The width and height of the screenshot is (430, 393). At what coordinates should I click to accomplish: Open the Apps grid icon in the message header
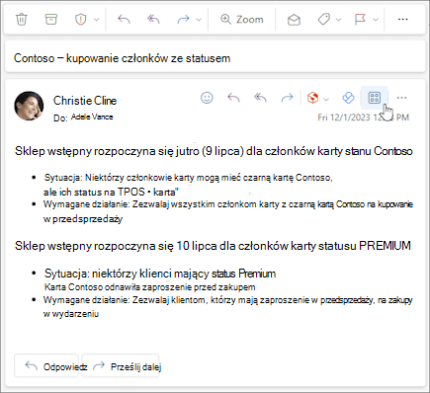[x=375, y=98]
